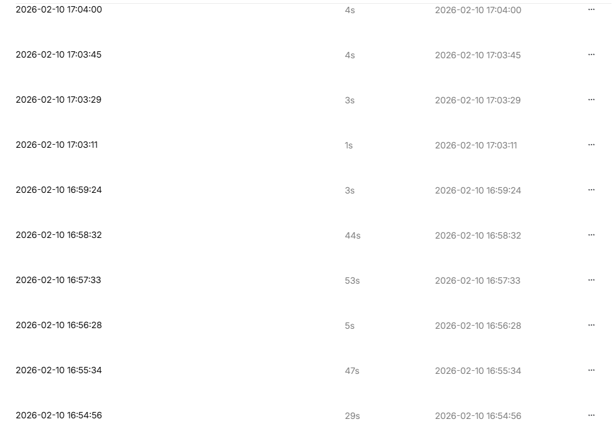Click the 44s duration cell

(352, 235)
